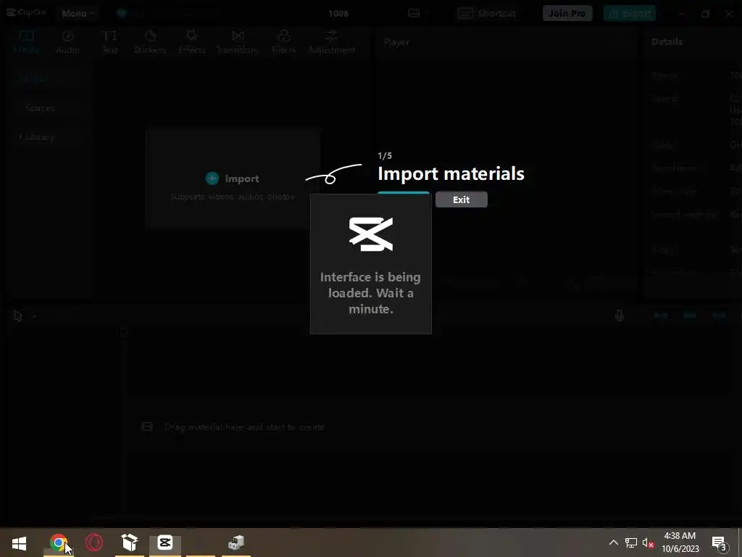Click the box package taskbar icon
Screen dimensions: 742x557
129,542
